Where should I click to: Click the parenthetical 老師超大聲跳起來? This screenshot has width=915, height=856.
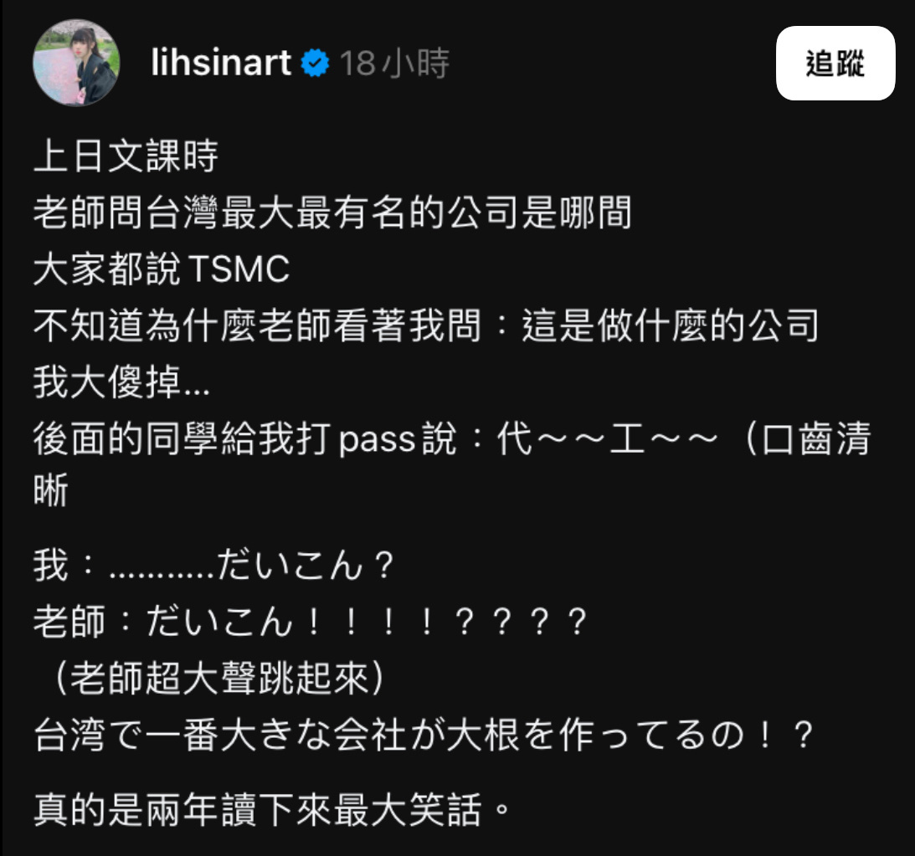[219, 678]
